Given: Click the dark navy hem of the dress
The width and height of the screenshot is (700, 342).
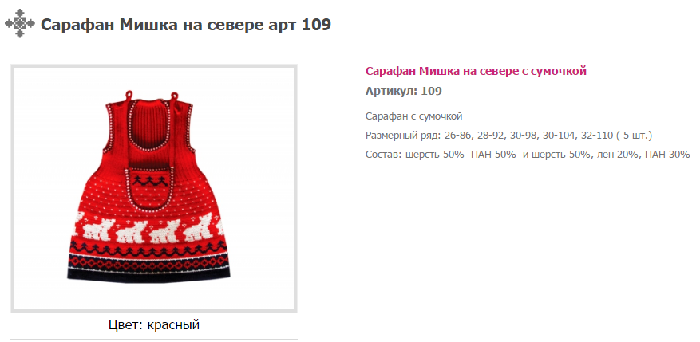Looking at the screenshot, I should point(148,273).
